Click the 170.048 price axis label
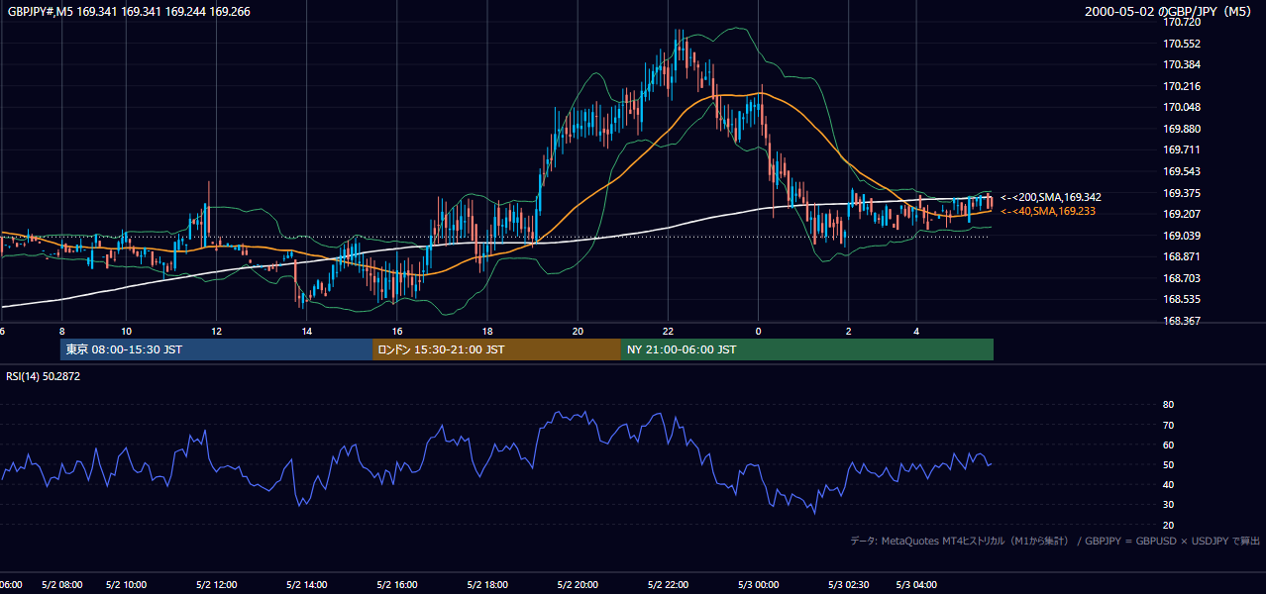This screenshot has height=594, width=1266. 1182,107
